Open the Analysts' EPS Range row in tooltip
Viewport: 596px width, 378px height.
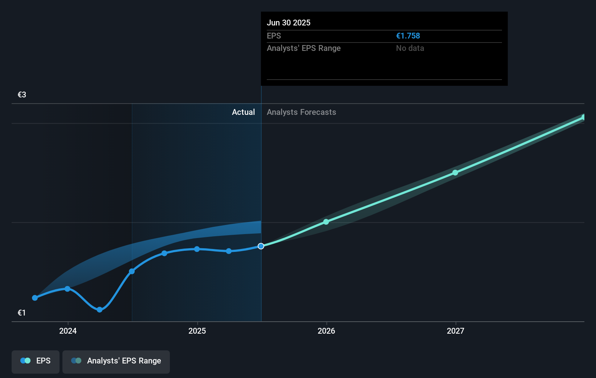tap(304, 48)
